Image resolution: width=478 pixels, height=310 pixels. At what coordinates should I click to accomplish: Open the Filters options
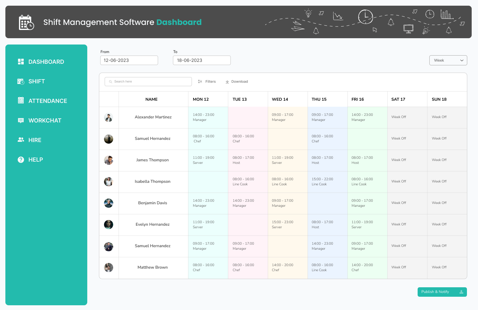[207, 81]
